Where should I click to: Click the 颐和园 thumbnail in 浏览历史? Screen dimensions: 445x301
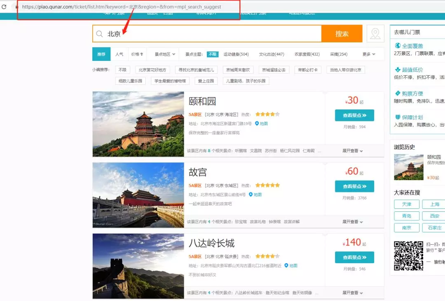pos(408,167)
